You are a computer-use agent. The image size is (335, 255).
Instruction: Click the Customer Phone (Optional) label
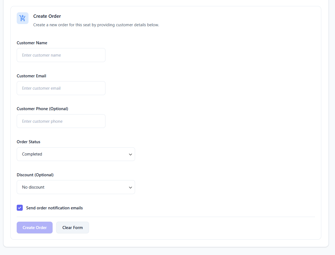click(42, 109)
